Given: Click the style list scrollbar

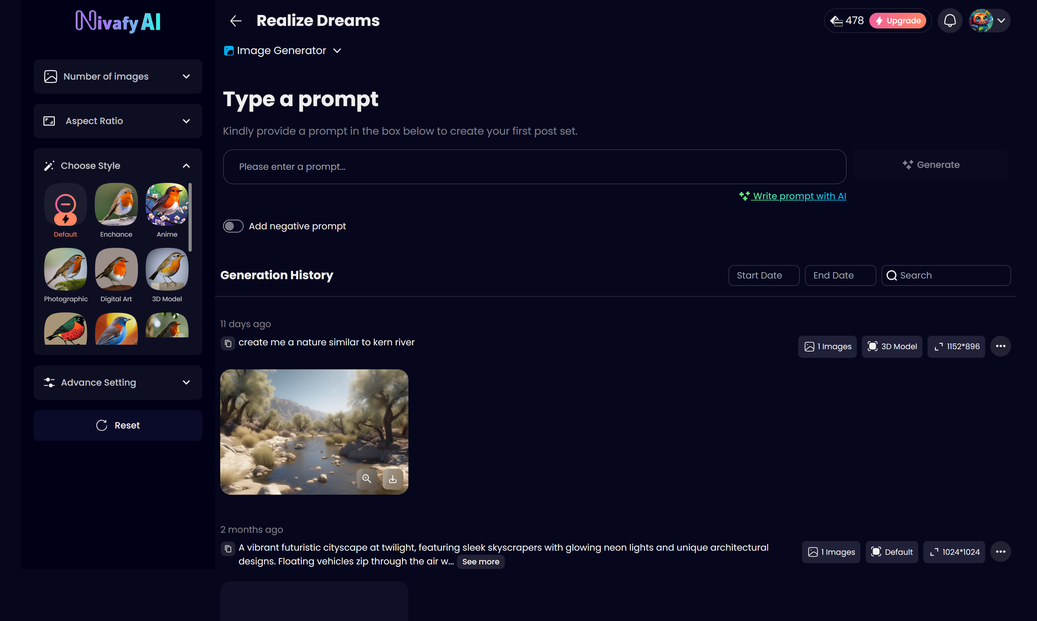Looking at the screenshot, I should [190, 217].
